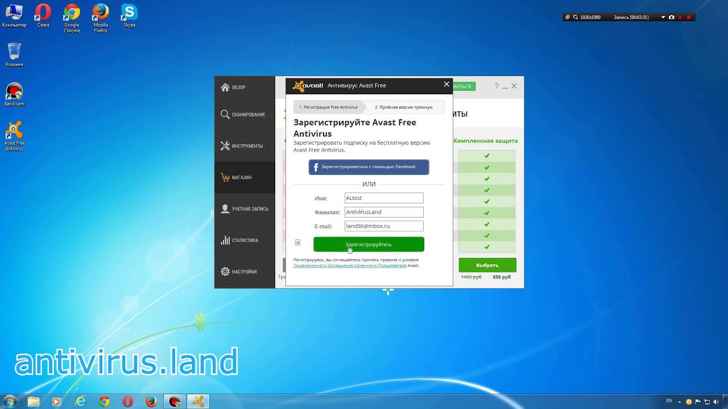
Task: Click the green Зарегистрируйтесь button
Action: coord(369,244)
